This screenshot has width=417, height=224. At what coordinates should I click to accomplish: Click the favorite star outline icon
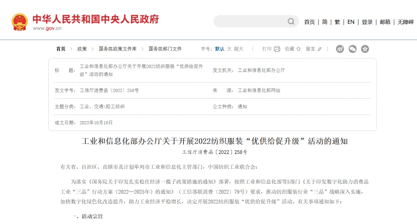click(x=298, y=49)
